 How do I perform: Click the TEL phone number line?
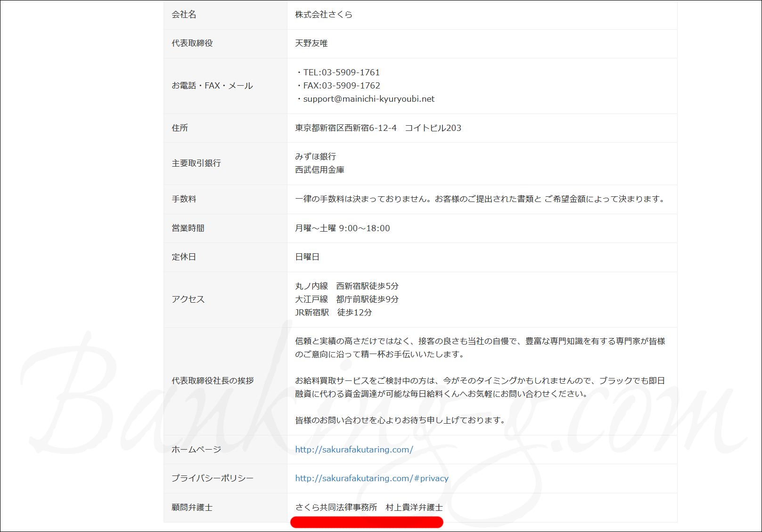click(341, 73)
